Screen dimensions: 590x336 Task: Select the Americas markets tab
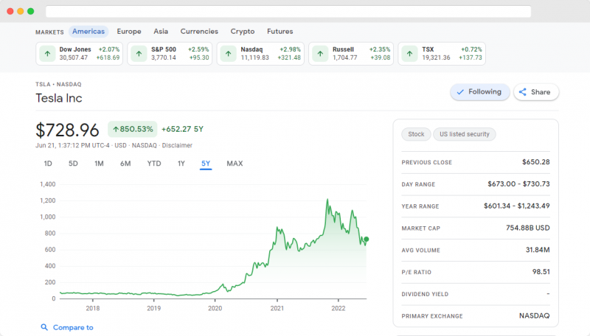click(x=88, y=32)
